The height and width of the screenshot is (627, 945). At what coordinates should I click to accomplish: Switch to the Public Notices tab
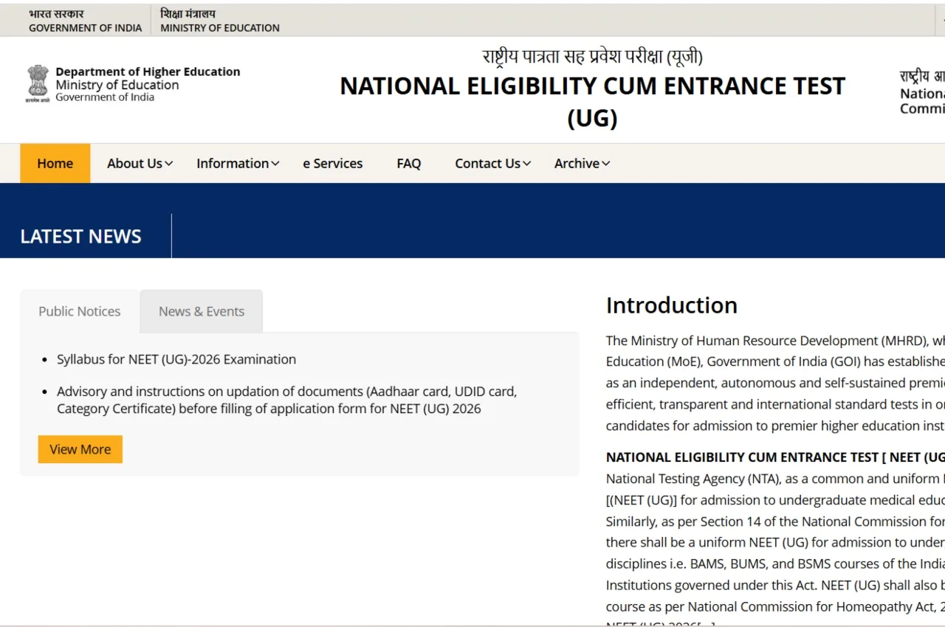tap(80, 311)
